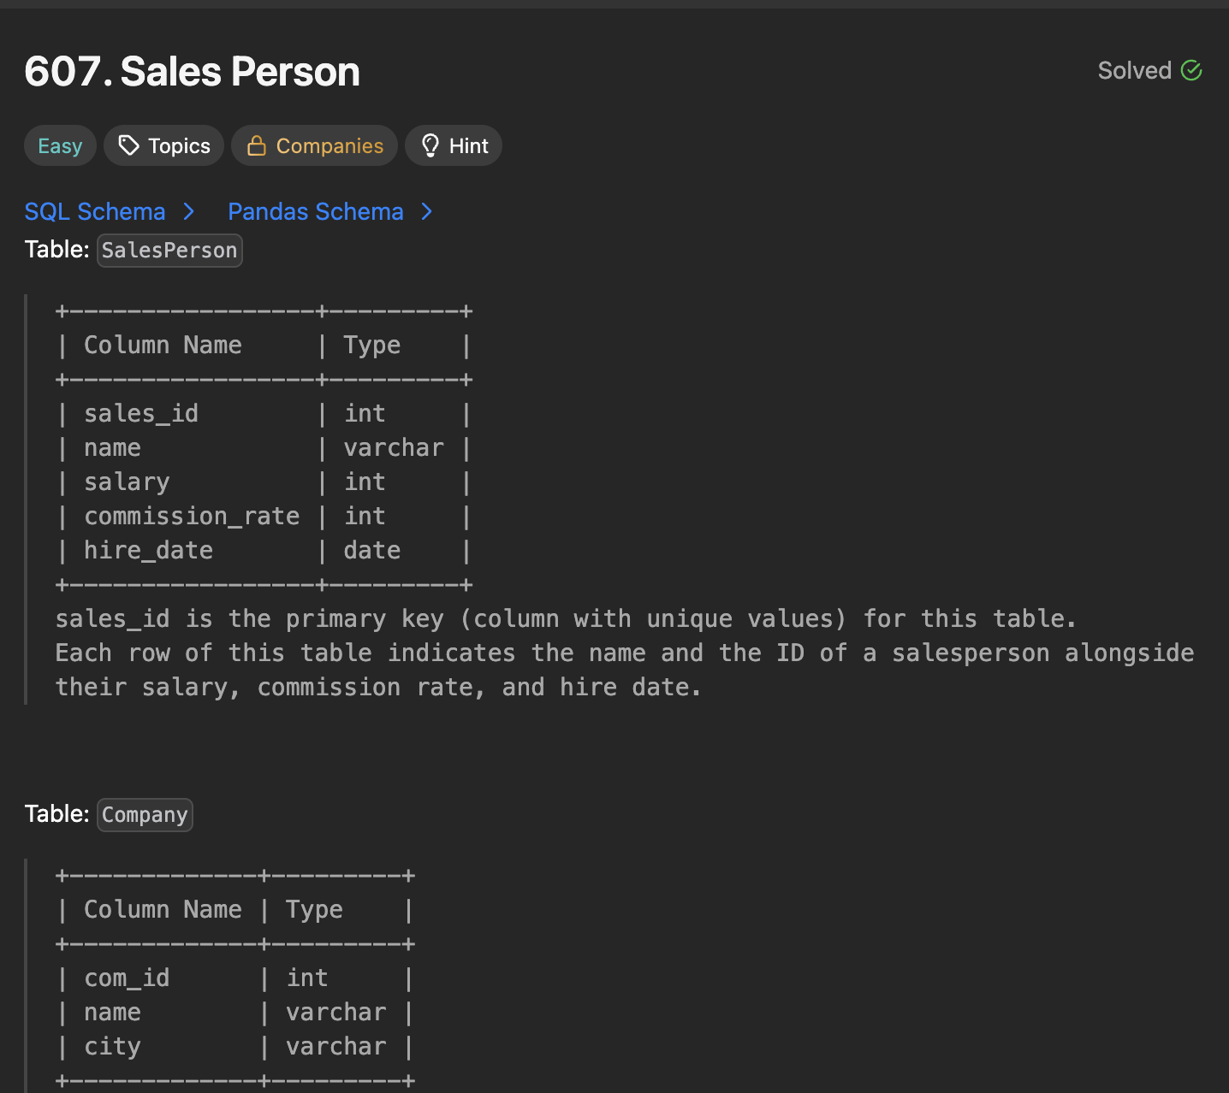Viewport: 1229px width, 1093px height.
Task: Click the lightbulb Hint icon
Action: point(430,145)
